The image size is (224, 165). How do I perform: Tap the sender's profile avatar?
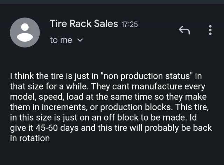coord(25,32)
